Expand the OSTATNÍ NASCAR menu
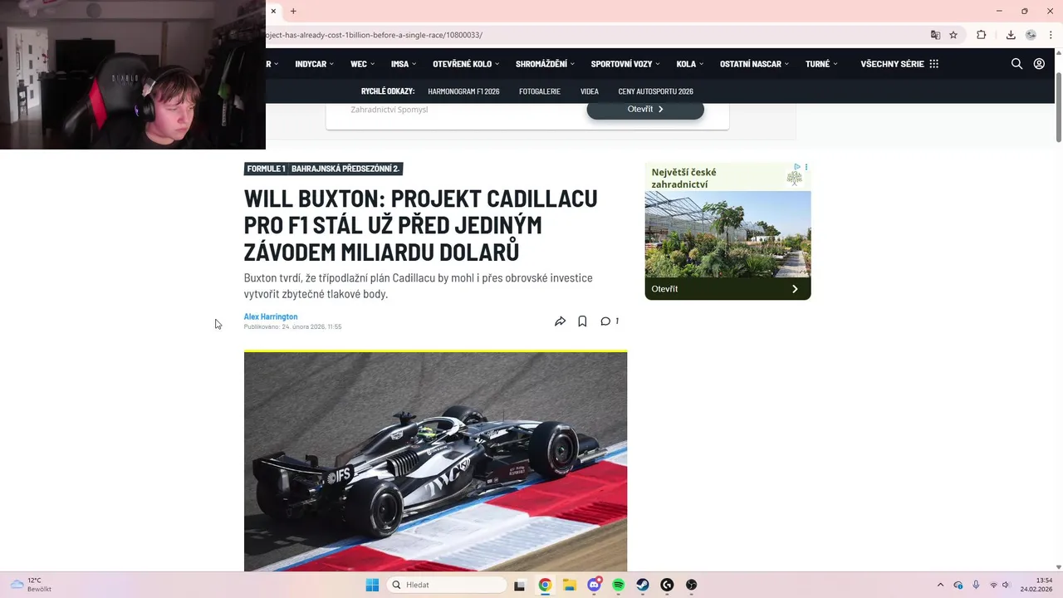Image resolution: width=1063 pixels, height=598 pixels. [x=755, y=64]
